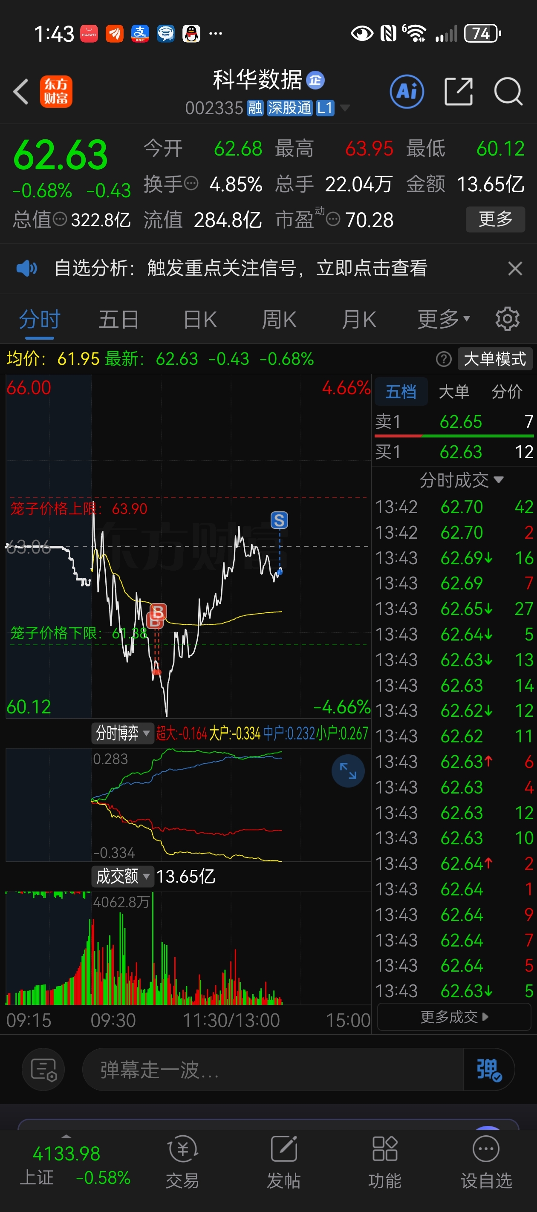Open chart settings gear icon
Image resolution: width=537 pixels, height=1212 pixels.
pos(507,319)
